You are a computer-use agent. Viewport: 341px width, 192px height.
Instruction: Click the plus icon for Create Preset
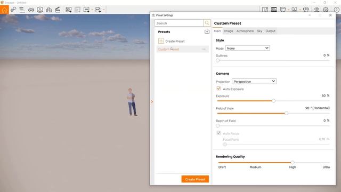[x=161, y=41]
